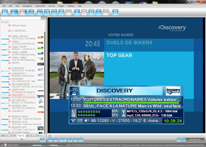
Task: Click the channel search input field
Action: point(21,18)
